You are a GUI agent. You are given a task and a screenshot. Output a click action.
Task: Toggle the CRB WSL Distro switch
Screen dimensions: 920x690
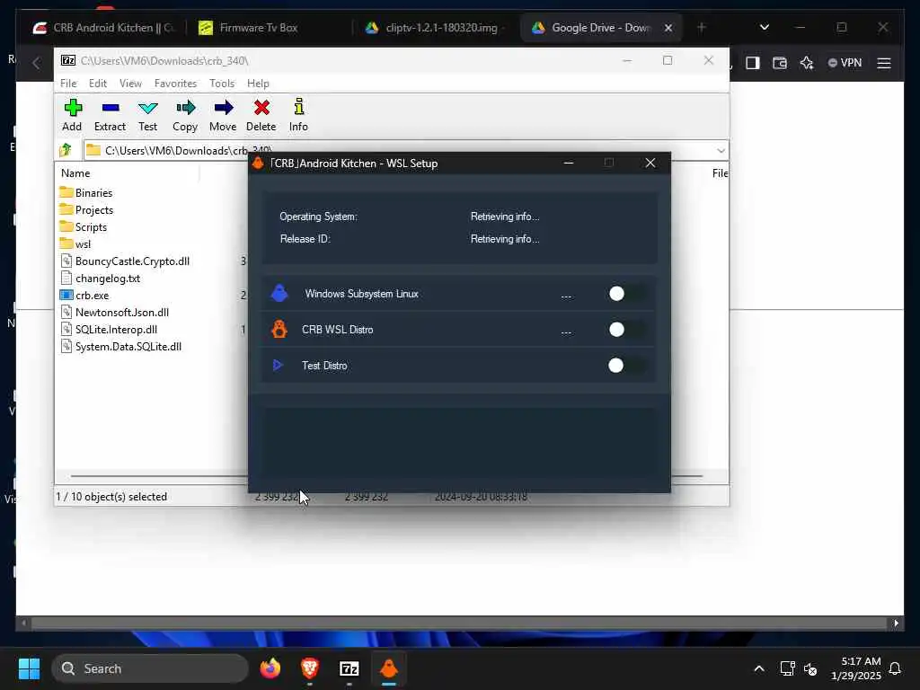click(x=628, y=329)
